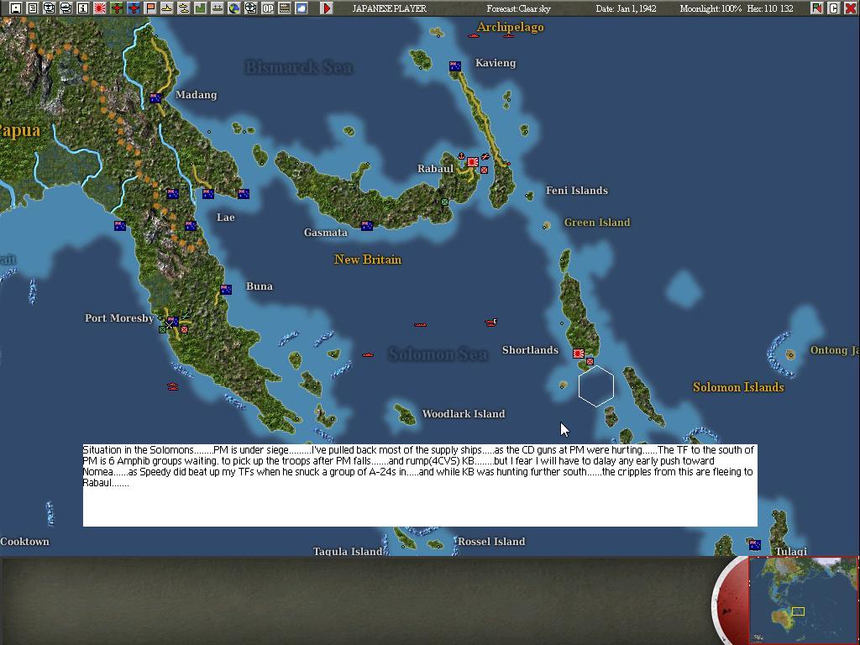Click the green industry graph icon
The height and width of the screenshot is (645, 860).
[201, 8]
